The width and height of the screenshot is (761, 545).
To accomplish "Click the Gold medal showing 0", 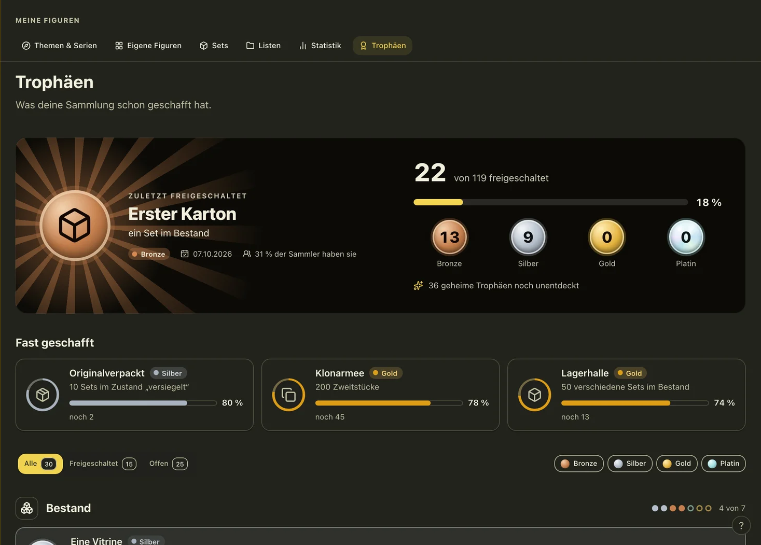I will [607, 237].
